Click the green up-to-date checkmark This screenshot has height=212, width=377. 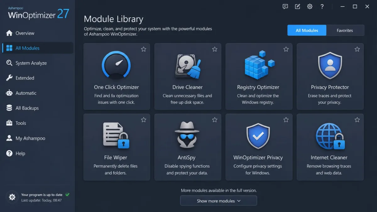67,195
